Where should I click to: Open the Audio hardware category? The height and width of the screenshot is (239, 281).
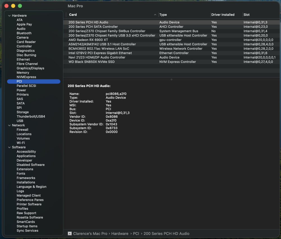point(21,29)
